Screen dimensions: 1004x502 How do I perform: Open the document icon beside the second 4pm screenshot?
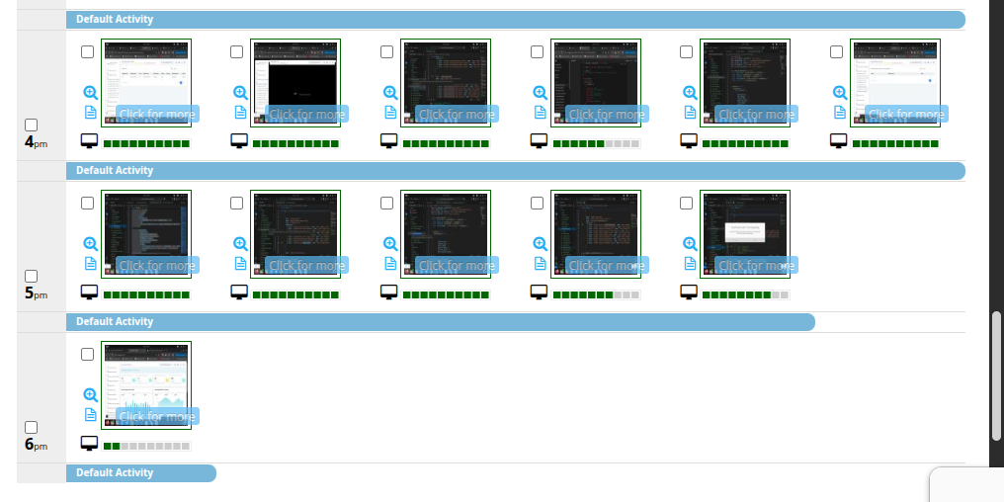pyautogui.click(x=240, y=112)
